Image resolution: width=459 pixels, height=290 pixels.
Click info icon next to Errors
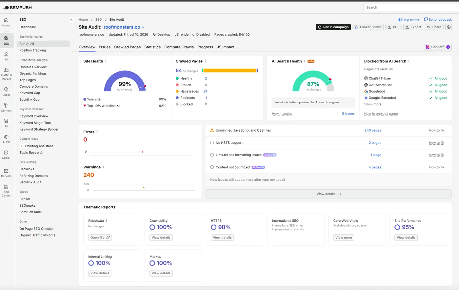pyautogui.click(x=97, y=132)
